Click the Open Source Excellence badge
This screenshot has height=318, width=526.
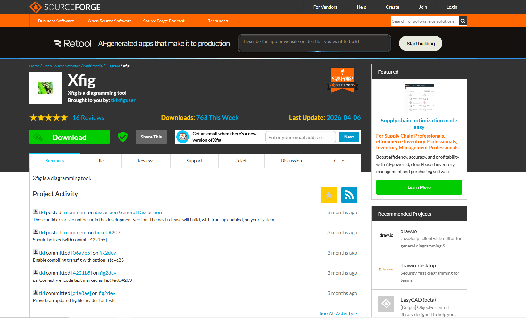click(x=343, y=80)
